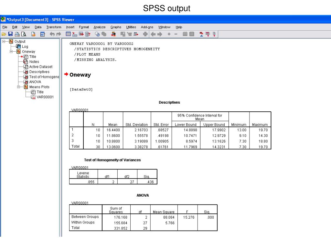
Task: Select the Title item directly under Oneway
Action: 33,57
